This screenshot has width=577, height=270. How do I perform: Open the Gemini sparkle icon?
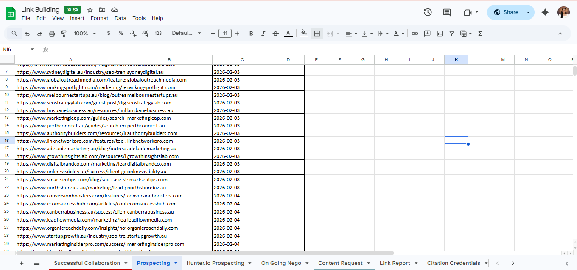click(545, 12)
